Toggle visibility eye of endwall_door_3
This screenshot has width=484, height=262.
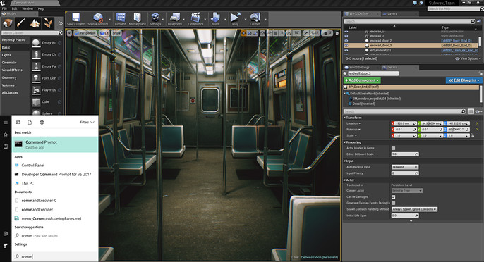[346, 45]
